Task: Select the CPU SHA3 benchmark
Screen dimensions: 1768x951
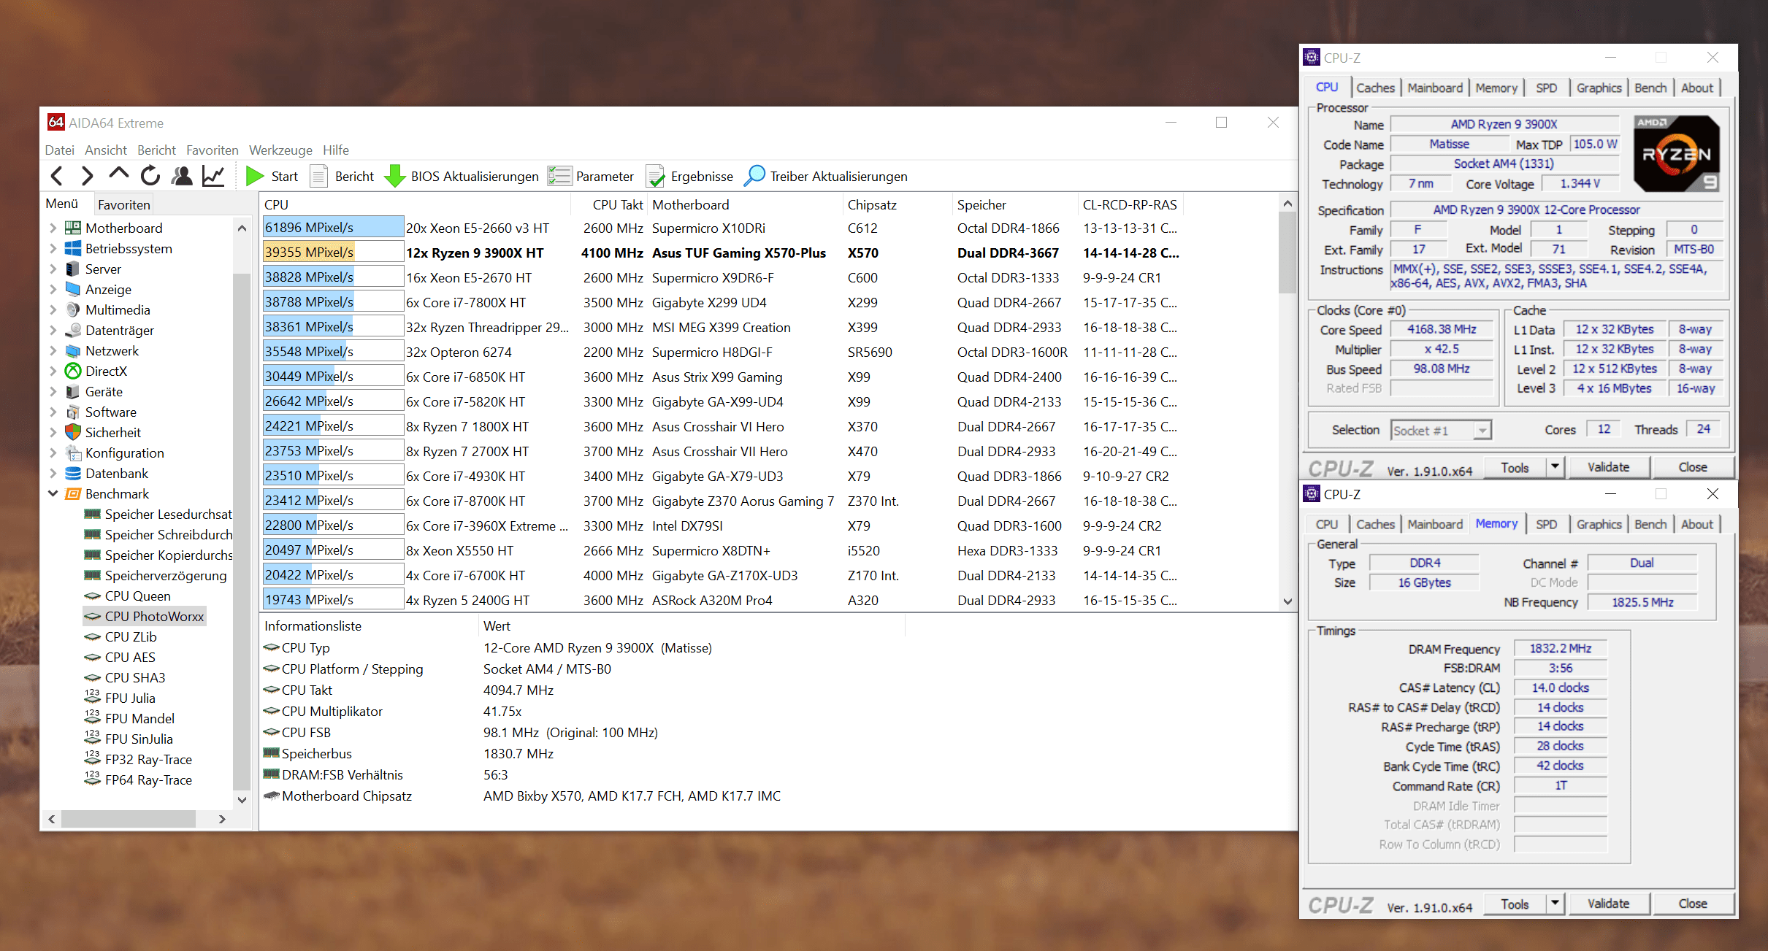Action: click(135, 677)
